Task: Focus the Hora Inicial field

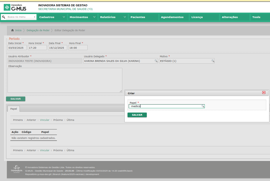Action: [x=37, y=48]
